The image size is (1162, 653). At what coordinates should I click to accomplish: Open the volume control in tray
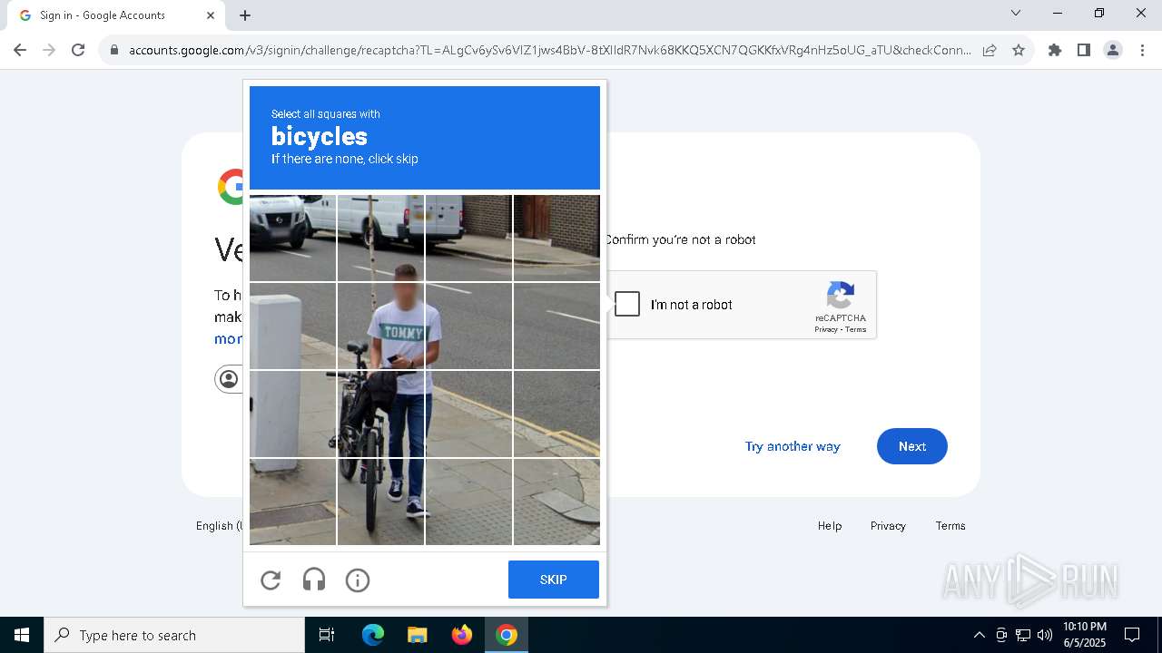pyautogui.click(x=1045, y=635)
